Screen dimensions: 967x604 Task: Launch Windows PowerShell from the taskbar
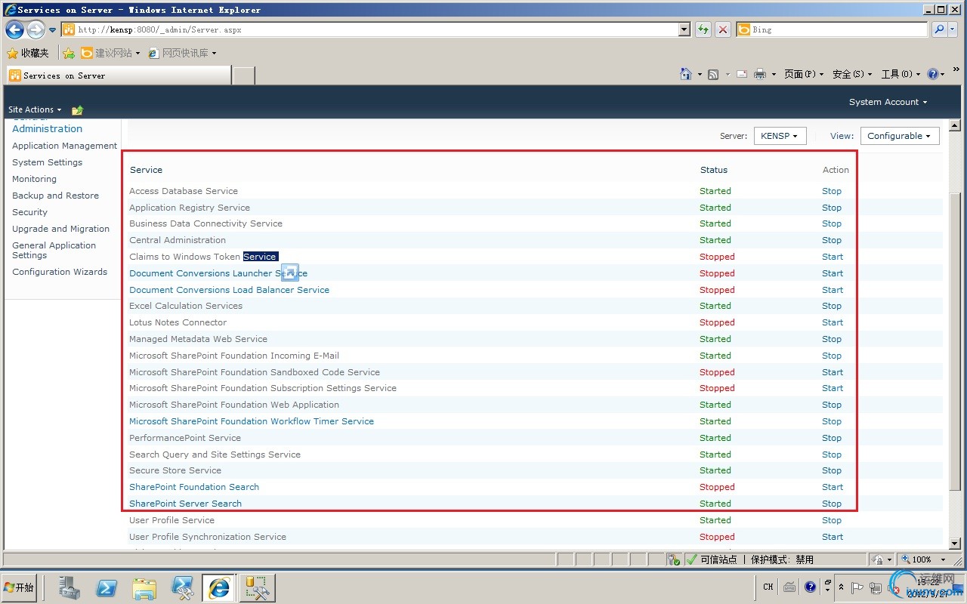(107, 587)
